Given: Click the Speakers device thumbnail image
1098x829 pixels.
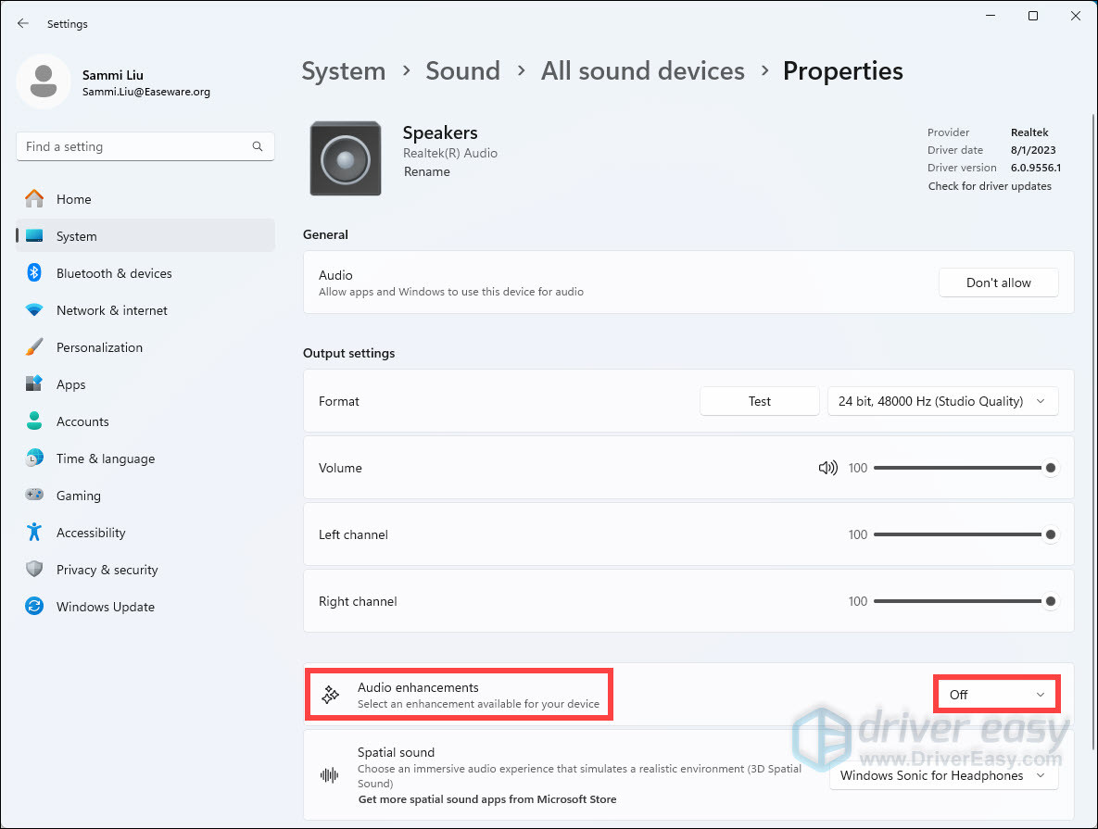Looking at the screenshot, I should tap(345, 157).
